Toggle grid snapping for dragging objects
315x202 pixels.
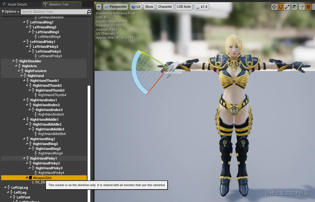click(308, 7)
